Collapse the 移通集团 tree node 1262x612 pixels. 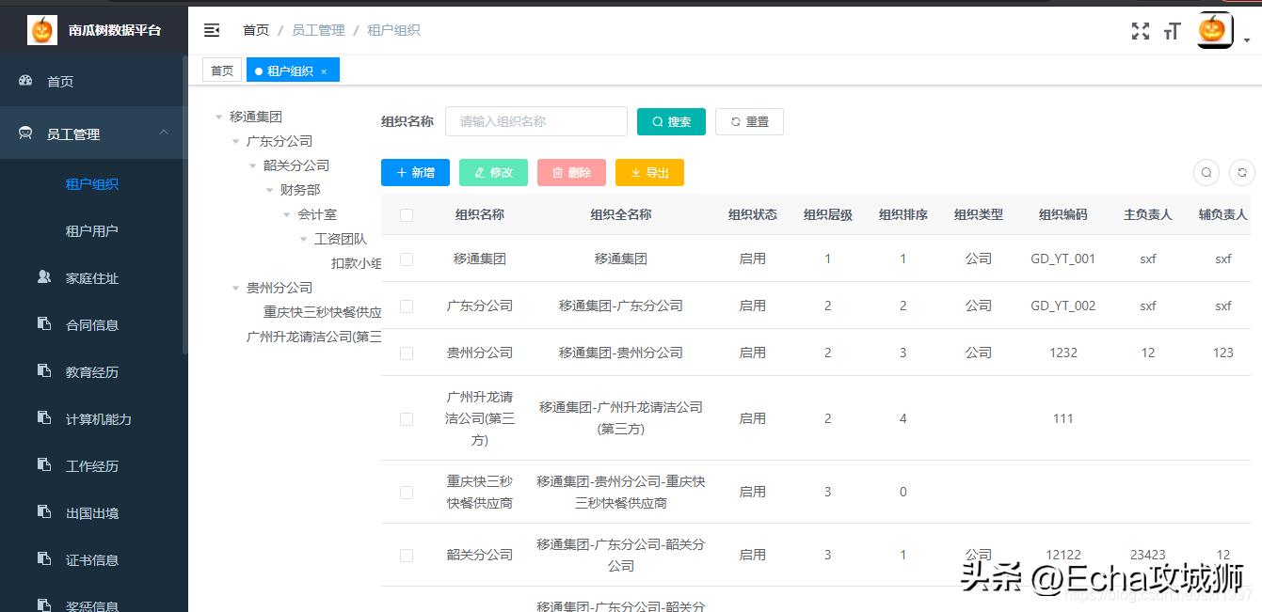coord(218,117)
